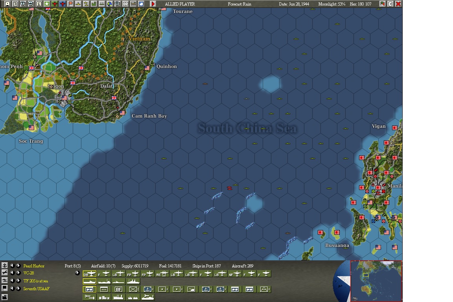Go to previous task force before TF 205

point(12,280)
